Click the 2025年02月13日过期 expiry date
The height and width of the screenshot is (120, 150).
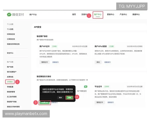click(x=80, y=46)
